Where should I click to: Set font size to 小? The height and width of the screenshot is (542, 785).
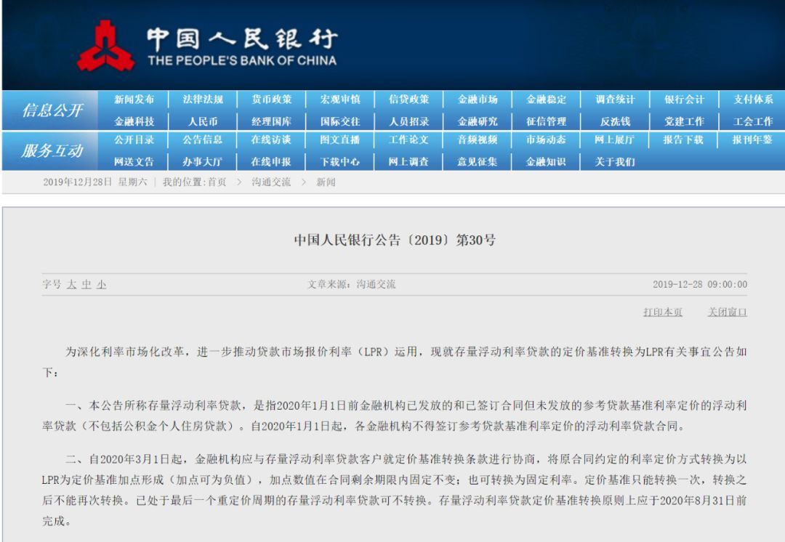click(102, 285)
